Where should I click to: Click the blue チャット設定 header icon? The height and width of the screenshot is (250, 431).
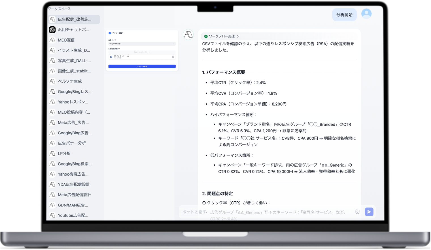tap(110, 33)
